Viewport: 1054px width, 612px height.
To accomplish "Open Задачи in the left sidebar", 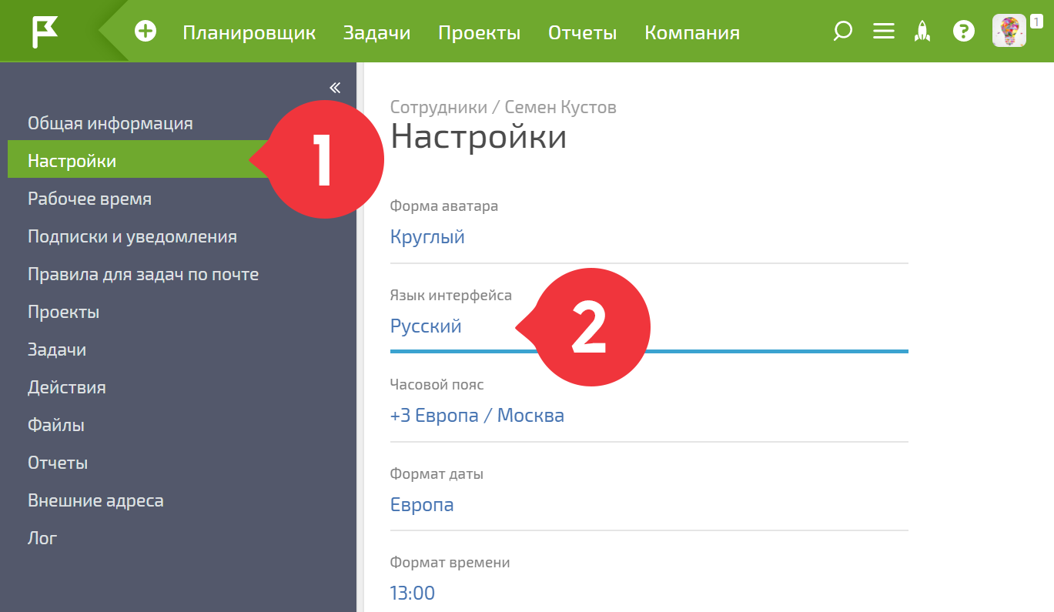I will click(x=57, y=349).
